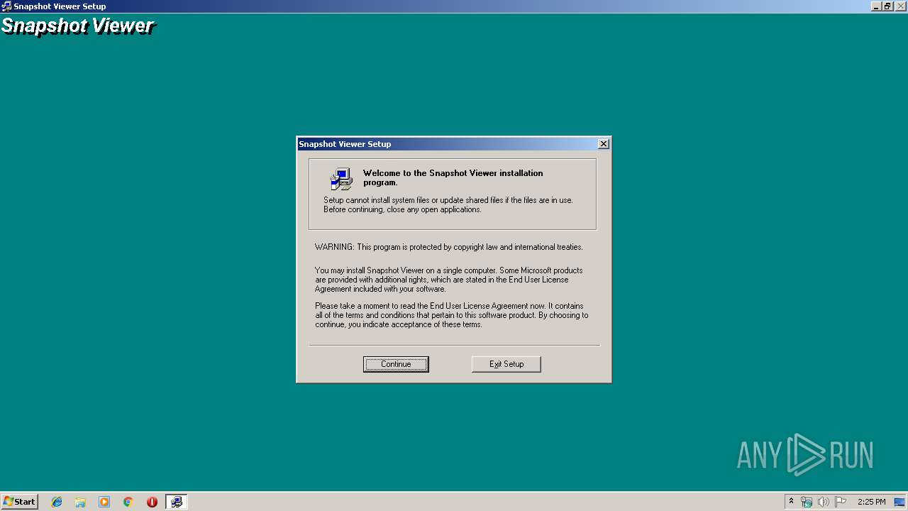Show hidden system tray icons
The image size is (908, 511).
tap(791, 501)
